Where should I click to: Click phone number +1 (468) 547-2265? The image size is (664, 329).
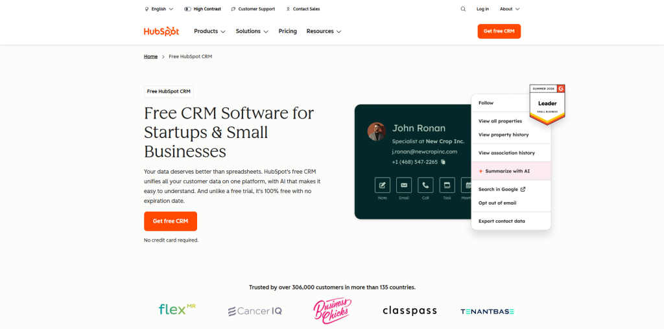click(414, 162)
